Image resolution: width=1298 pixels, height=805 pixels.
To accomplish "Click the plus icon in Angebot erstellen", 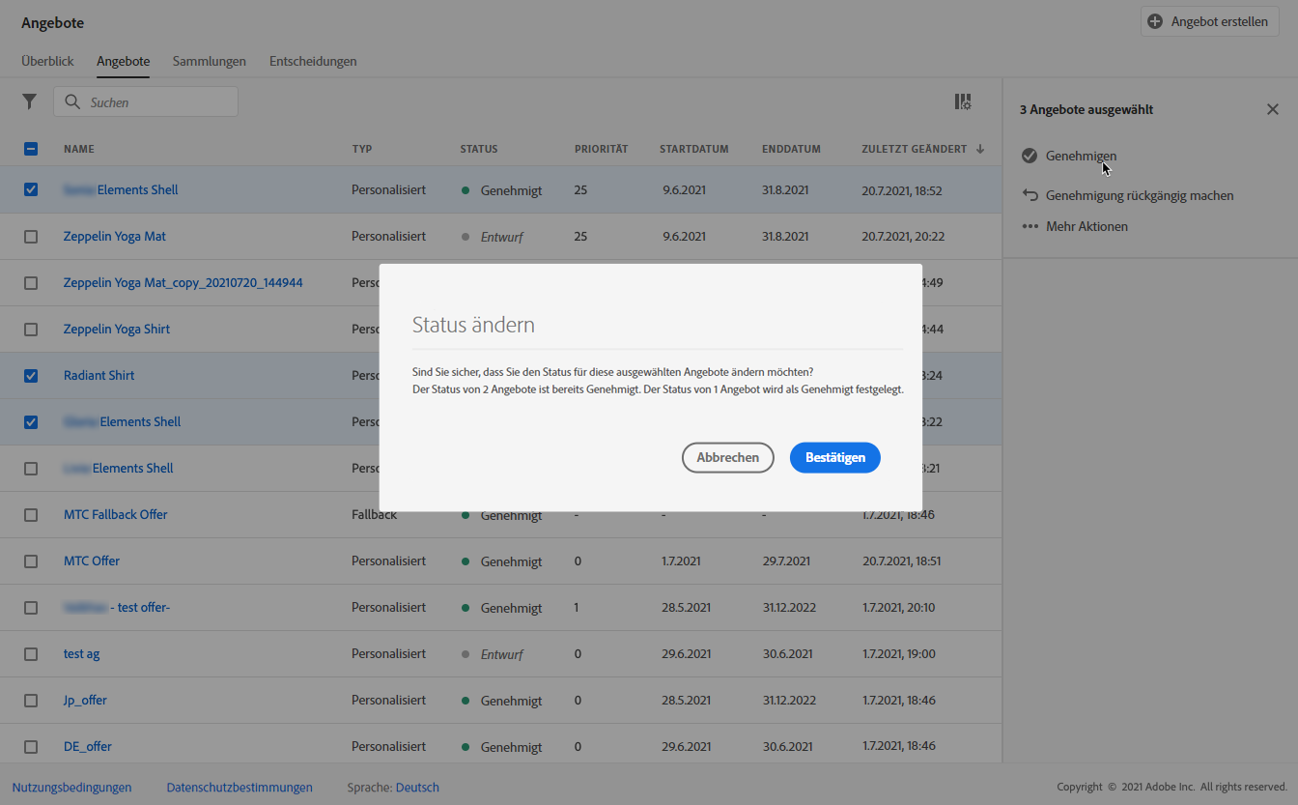I will (1155, 21).
